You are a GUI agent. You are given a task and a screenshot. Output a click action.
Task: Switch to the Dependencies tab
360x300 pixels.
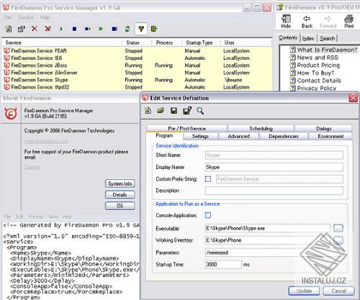284,136
